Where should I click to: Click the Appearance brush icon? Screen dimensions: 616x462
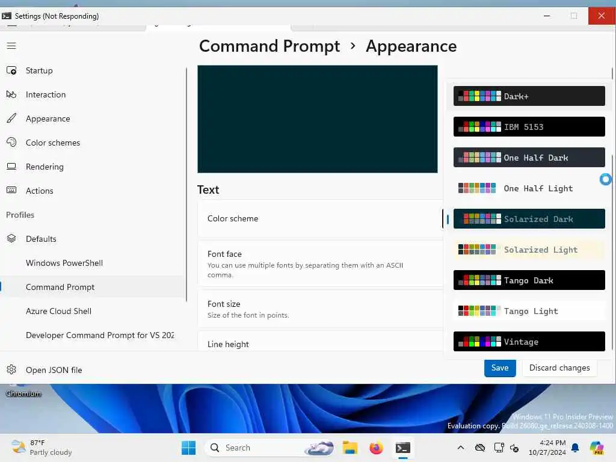point(11,119)
